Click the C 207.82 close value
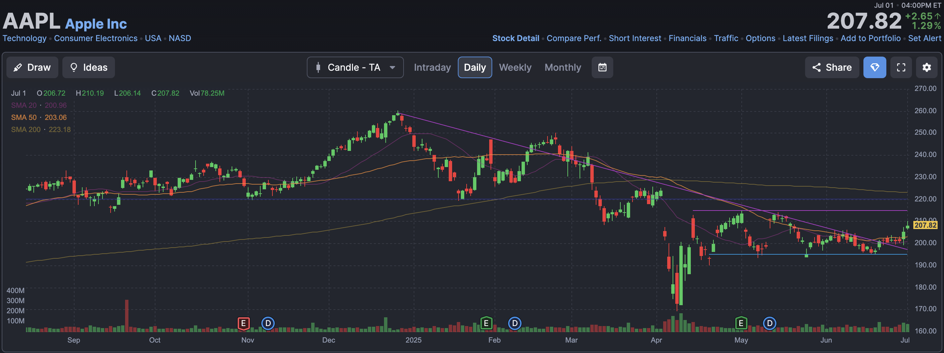 165,93
